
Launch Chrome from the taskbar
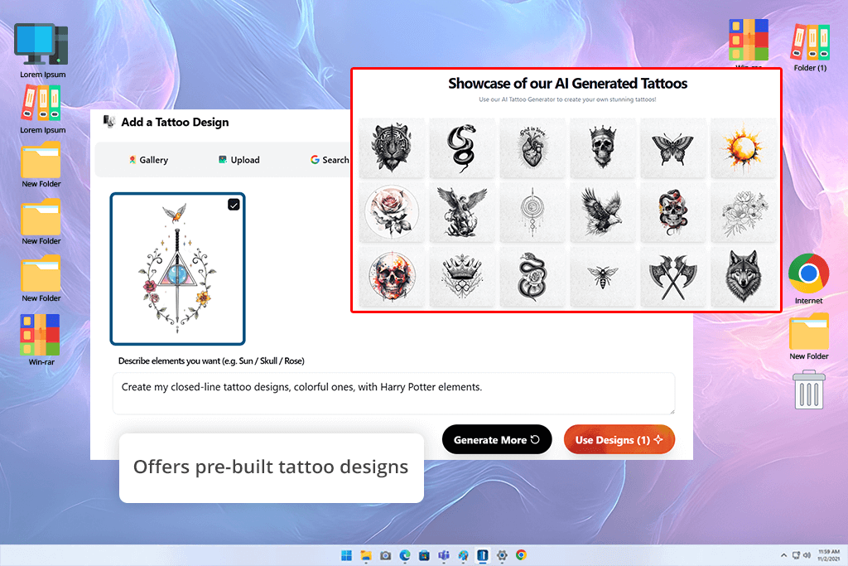point(522,555)
